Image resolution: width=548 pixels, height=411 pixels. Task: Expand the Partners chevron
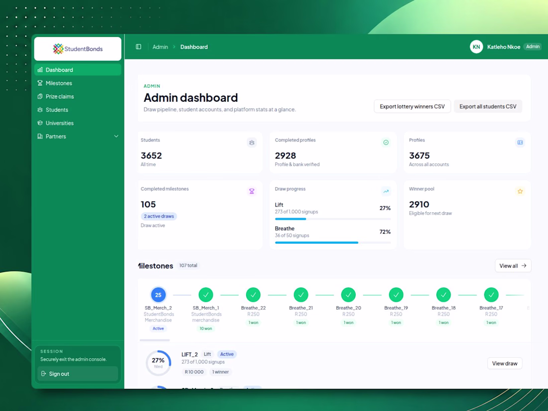pyautogui.click(x=116, y=137)
